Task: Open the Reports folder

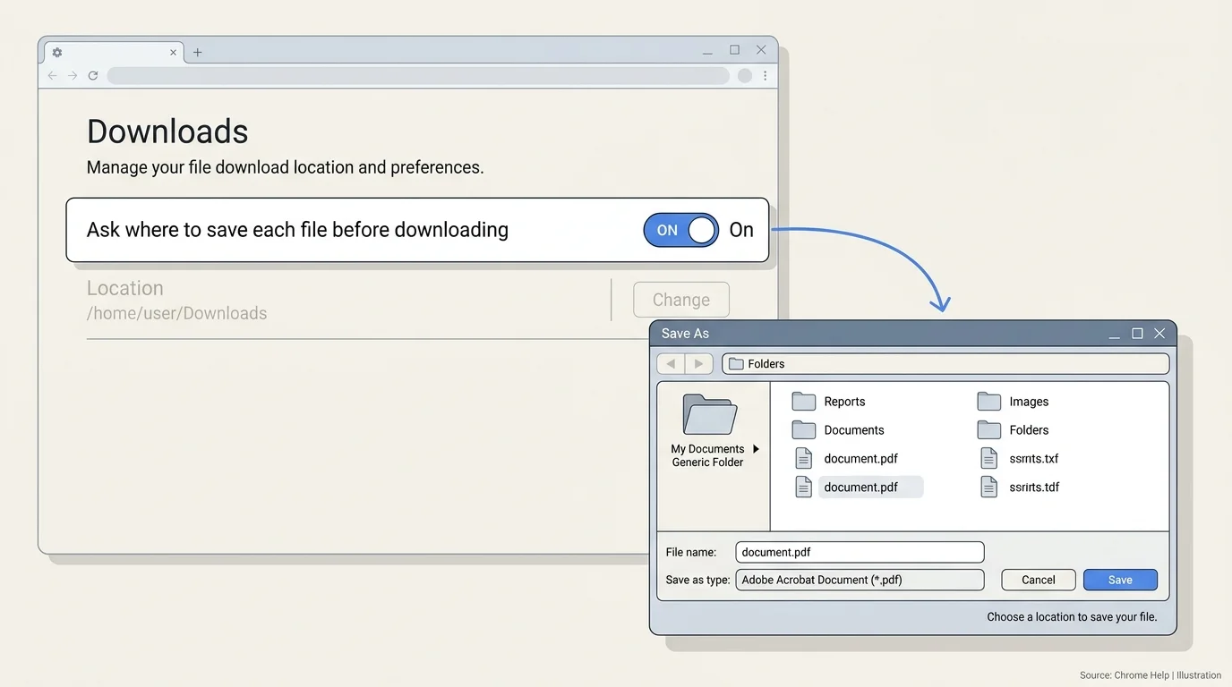Action: point(829,402)
